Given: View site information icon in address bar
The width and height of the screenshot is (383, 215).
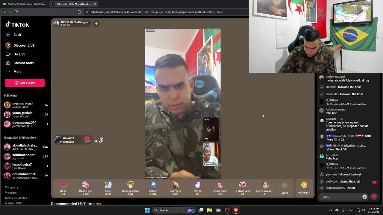Looking at the screenshot, I should click(87, 12).
